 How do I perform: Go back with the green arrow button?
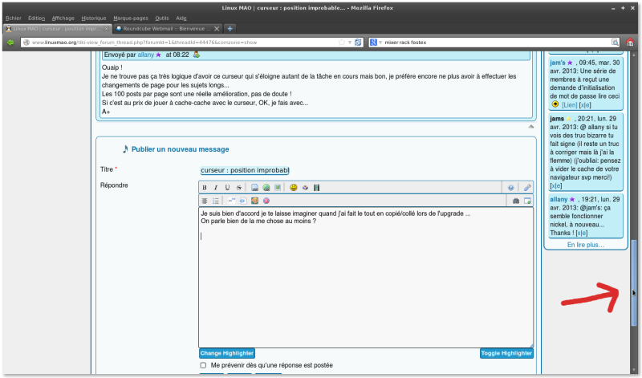(x=10, y=43)
